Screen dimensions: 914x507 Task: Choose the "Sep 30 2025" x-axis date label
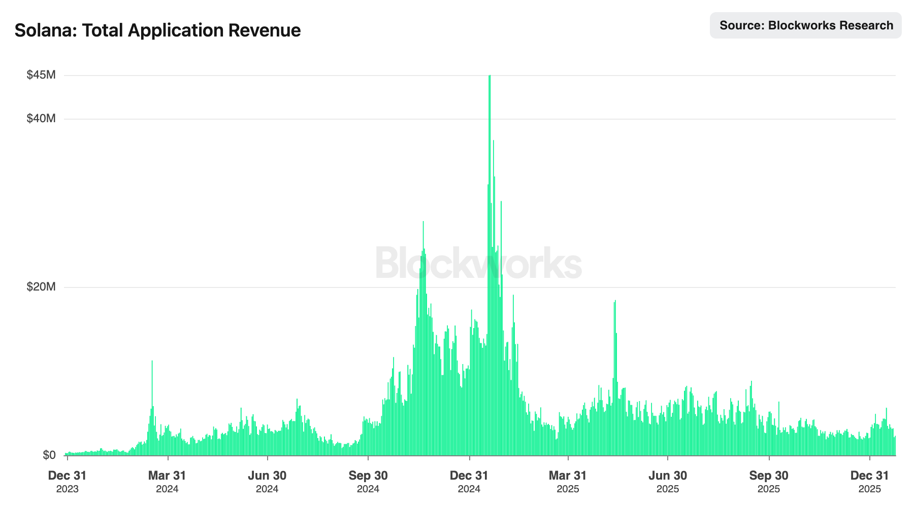pyautogui.click(x=769, y=482)
